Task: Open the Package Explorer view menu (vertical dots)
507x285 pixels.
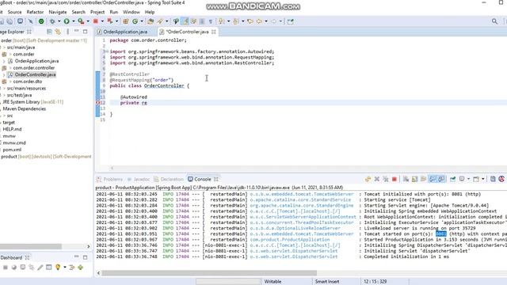Action: (x=67, y=32)
